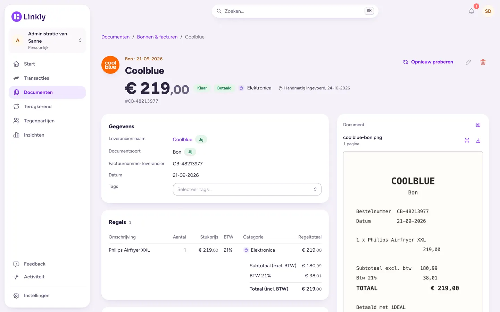500x312 pixels.
Task: Edit document using pencil icon
Action: coord(468,62)
